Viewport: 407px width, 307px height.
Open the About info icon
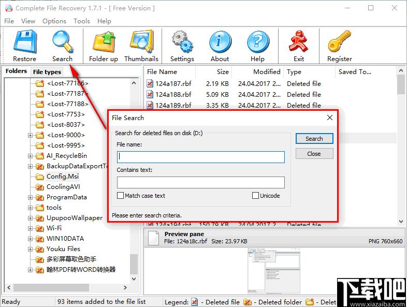220,42
